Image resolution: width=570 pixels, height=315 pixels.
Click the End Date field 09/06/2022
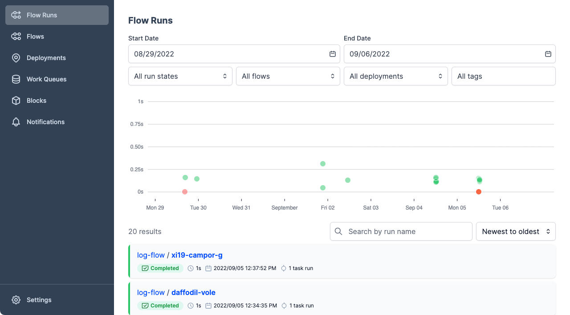[x=450, y=54]
